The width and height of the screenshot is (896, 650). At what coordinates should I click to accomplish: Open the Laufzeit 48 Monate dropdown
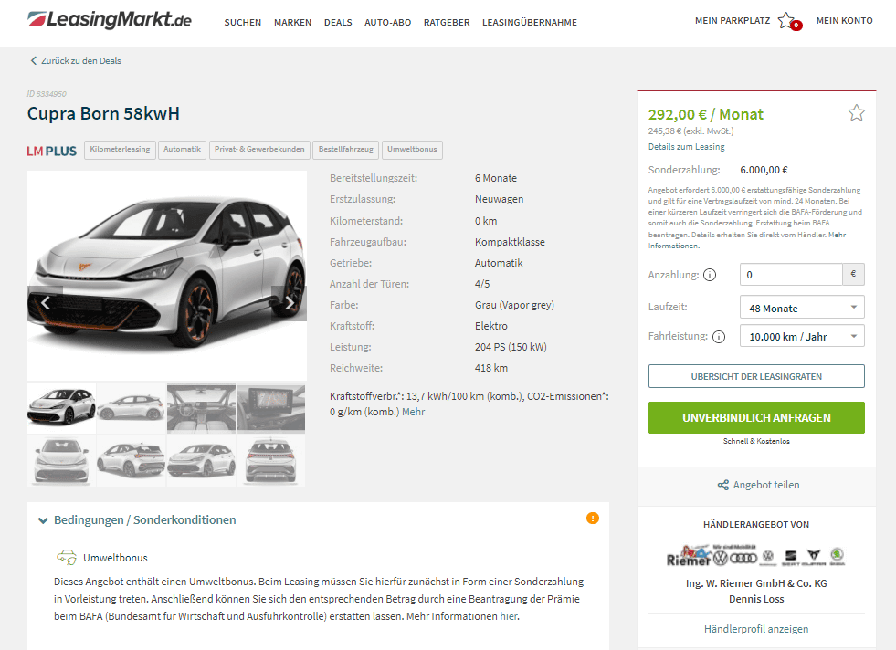(x=802, y=308)
